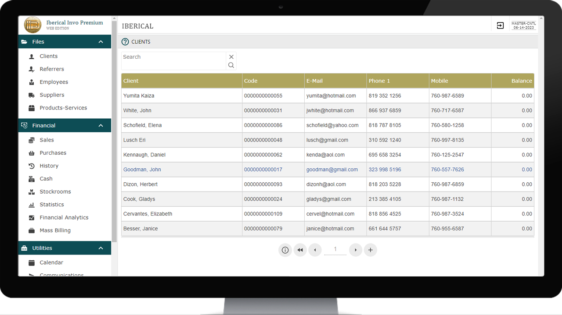The width and height of the screenshot is (562, 315).
Task: Collapse the Financial section chevron
Action: tap(101, 125)
